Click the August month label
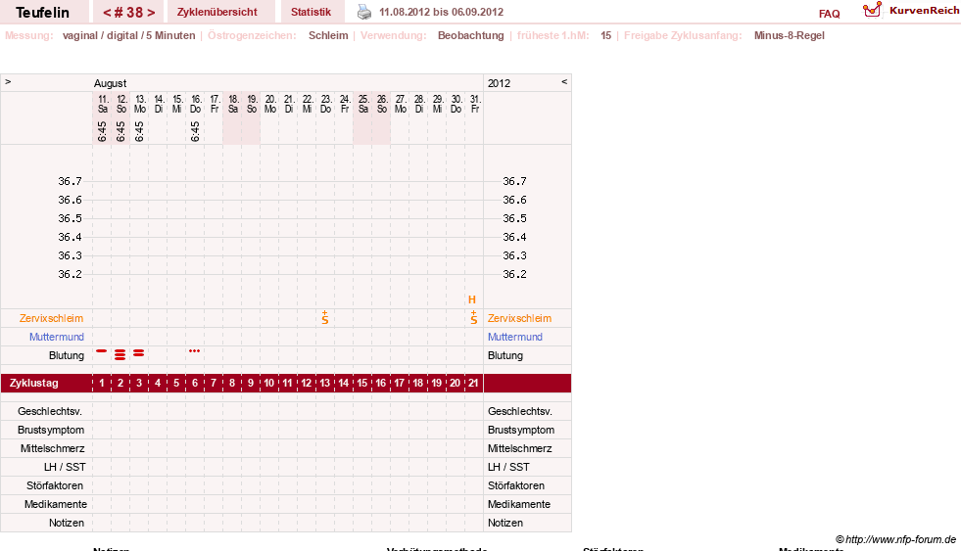This screenshot has height=551, width=961. [x=111, y=83]
